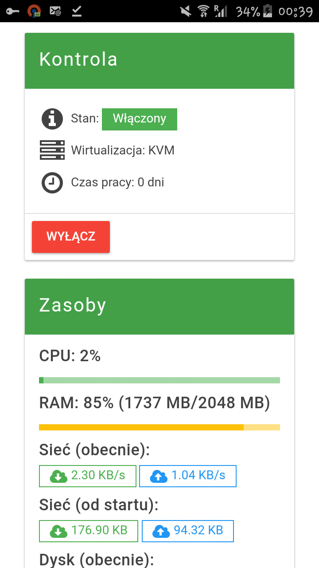Screen dimensions: 319x568
Task: Click the blue upload cloud icon for network since start
Action: 161,531
